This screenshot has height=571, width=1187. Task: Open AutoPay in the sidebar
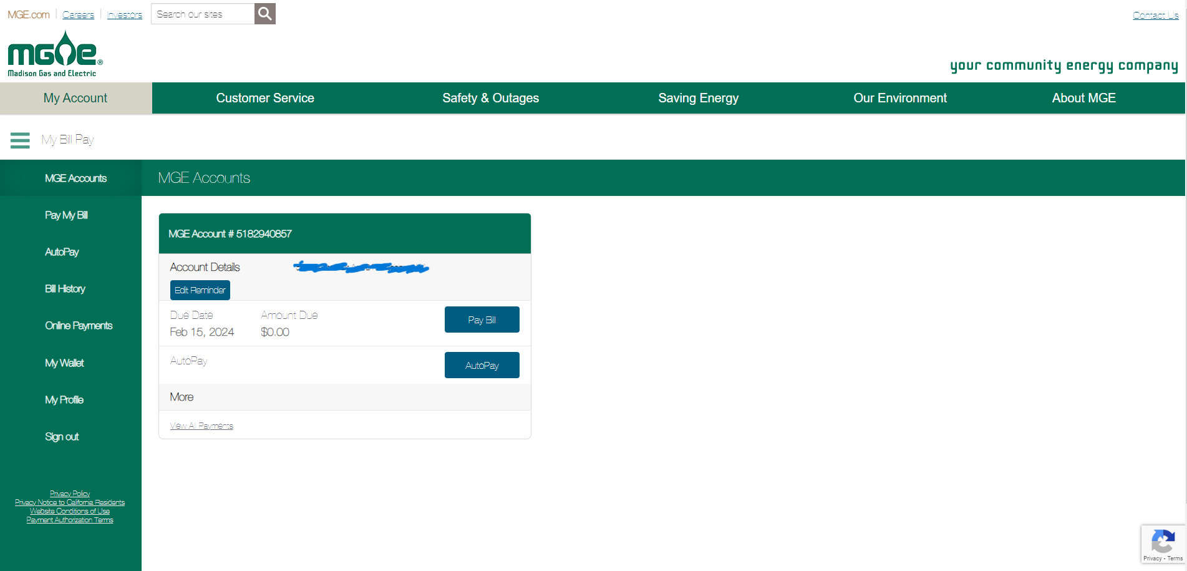coord(62,252)
